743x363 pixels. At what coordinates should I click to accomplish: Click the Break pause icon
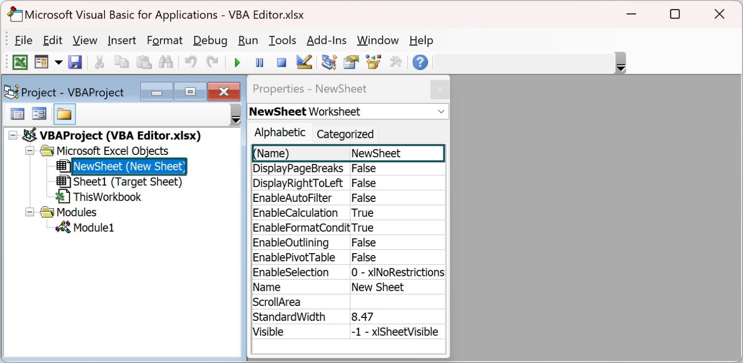[x=260, y=62]
